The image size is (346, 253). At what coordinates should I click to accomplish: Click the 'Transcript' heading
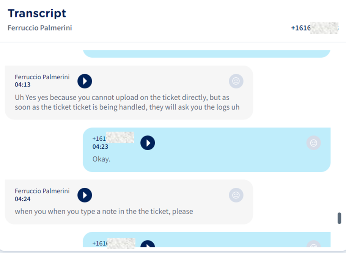37,13
